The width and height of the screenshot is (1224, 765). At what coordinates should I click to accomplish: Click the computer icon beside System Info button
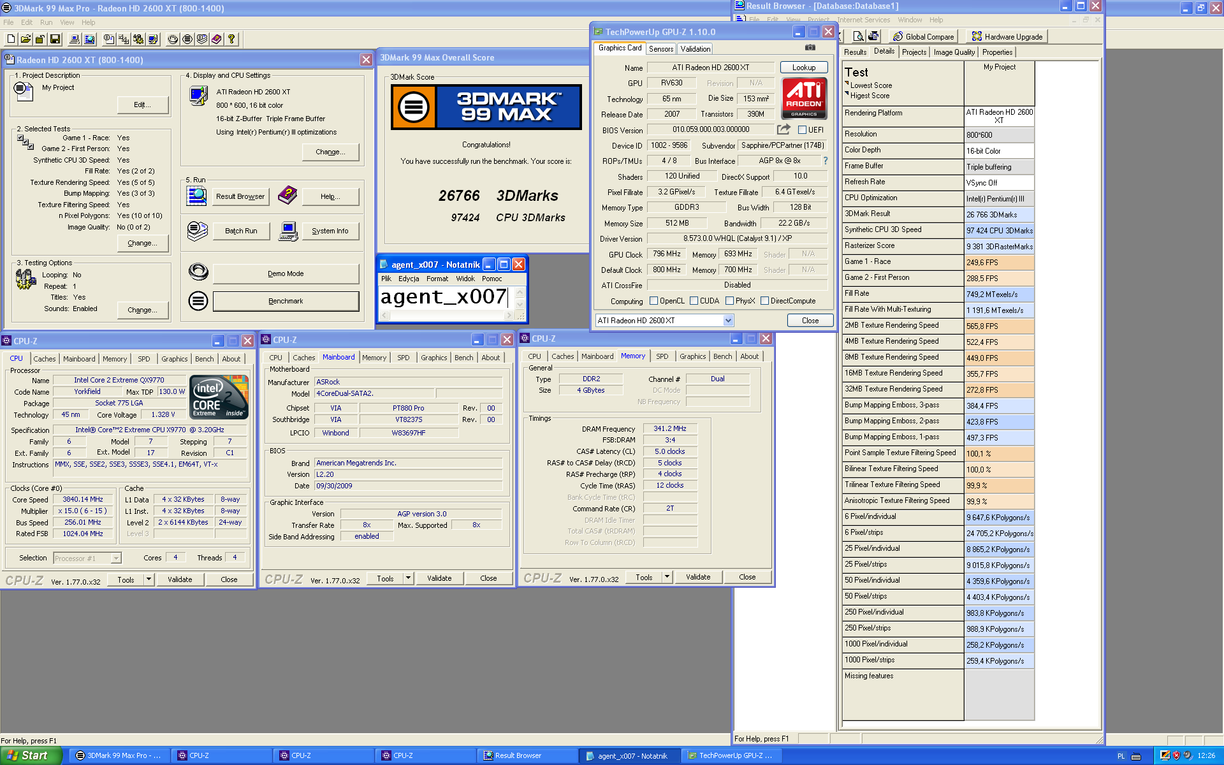[x=288, y=231]
